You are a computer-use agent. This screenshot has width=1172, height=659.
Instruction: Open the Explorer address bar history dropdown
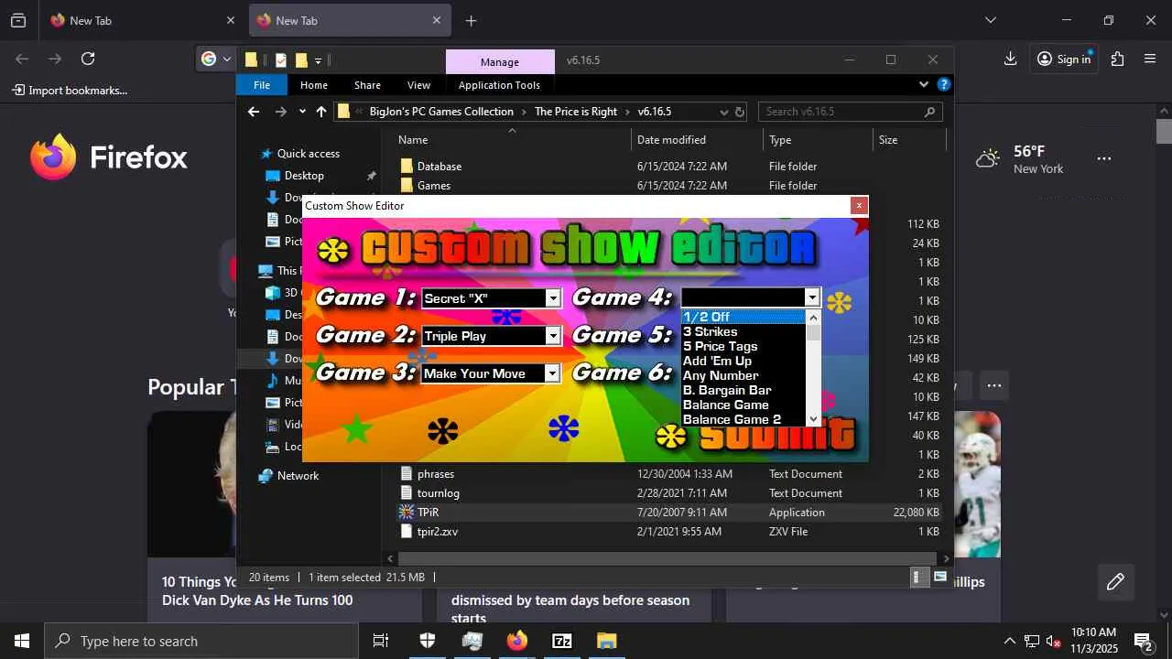[x=724, y=112]
